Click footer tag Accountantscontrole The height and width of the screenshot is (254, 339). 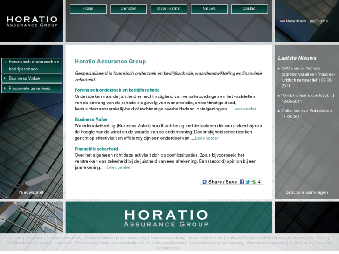[64, 238]
